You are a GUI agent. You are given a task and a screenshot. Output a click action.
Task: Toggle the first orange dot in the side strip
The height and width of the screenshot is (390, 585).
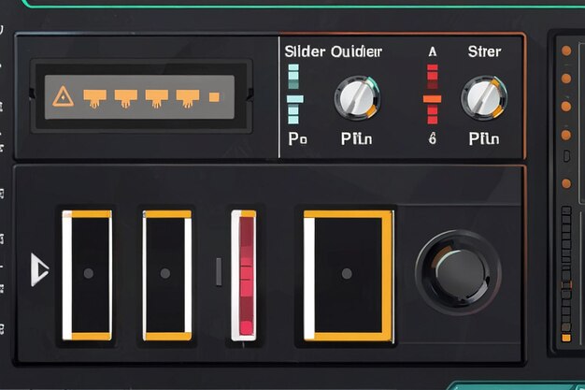566,51
